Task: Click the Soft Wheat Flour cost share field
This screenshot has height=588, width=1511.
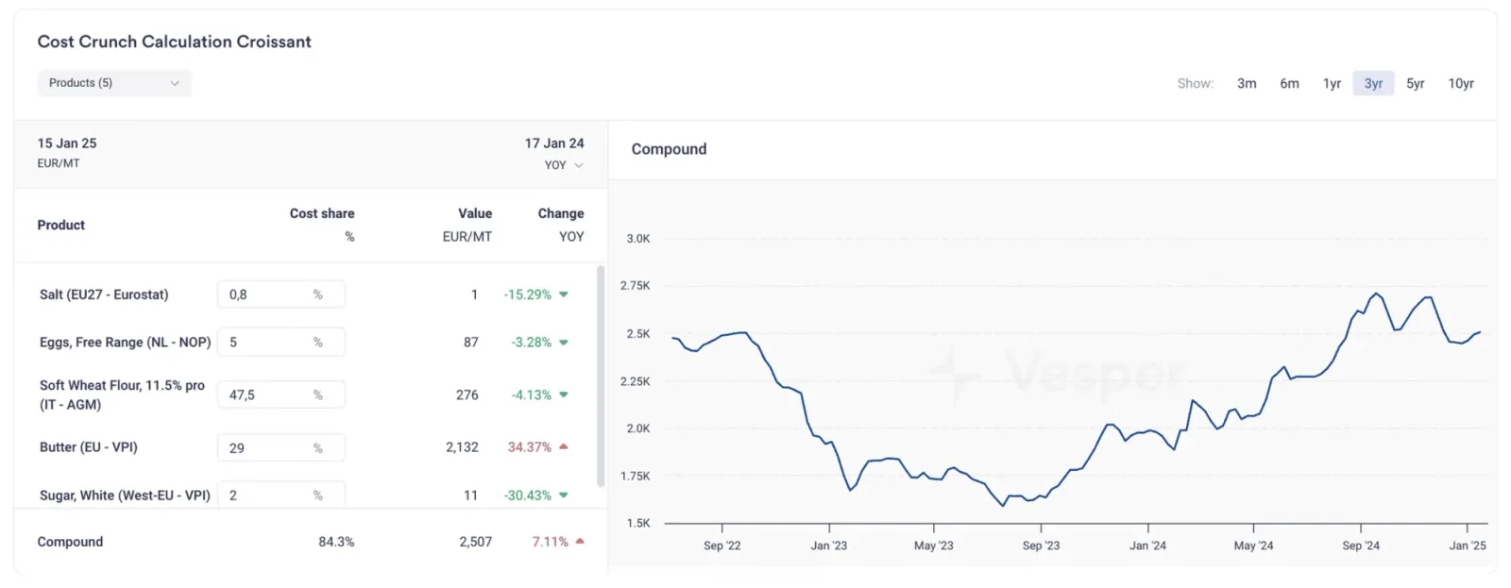Action: pos(280,395)
